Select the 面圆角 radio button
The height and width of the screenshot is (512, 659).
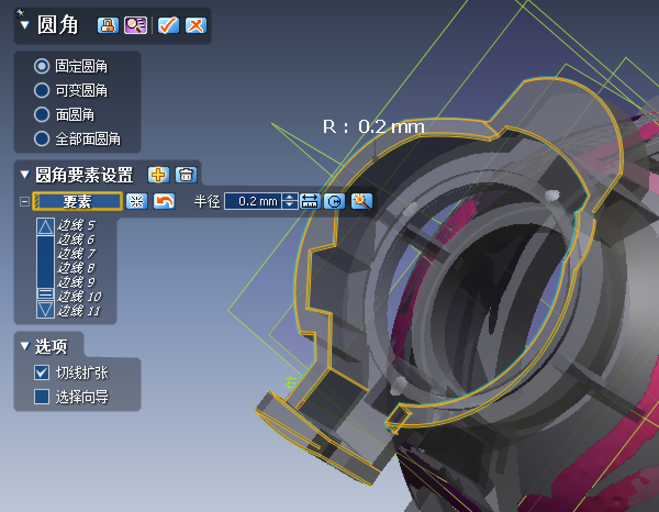click(42, 114)
